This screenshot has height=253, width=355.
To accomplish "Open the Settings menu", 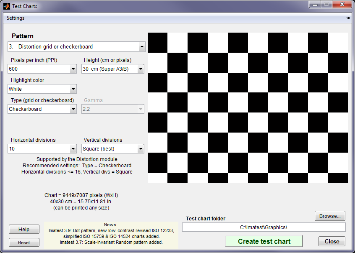I will coord(16,18).
